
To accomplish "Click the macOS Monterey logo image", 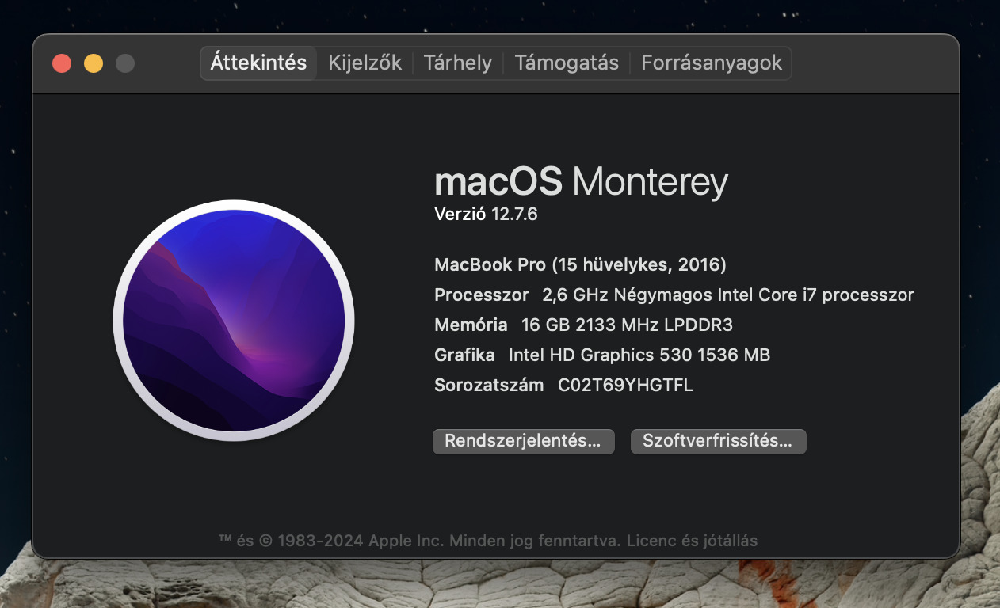I will pyautogui.click(x=234, y=321).
